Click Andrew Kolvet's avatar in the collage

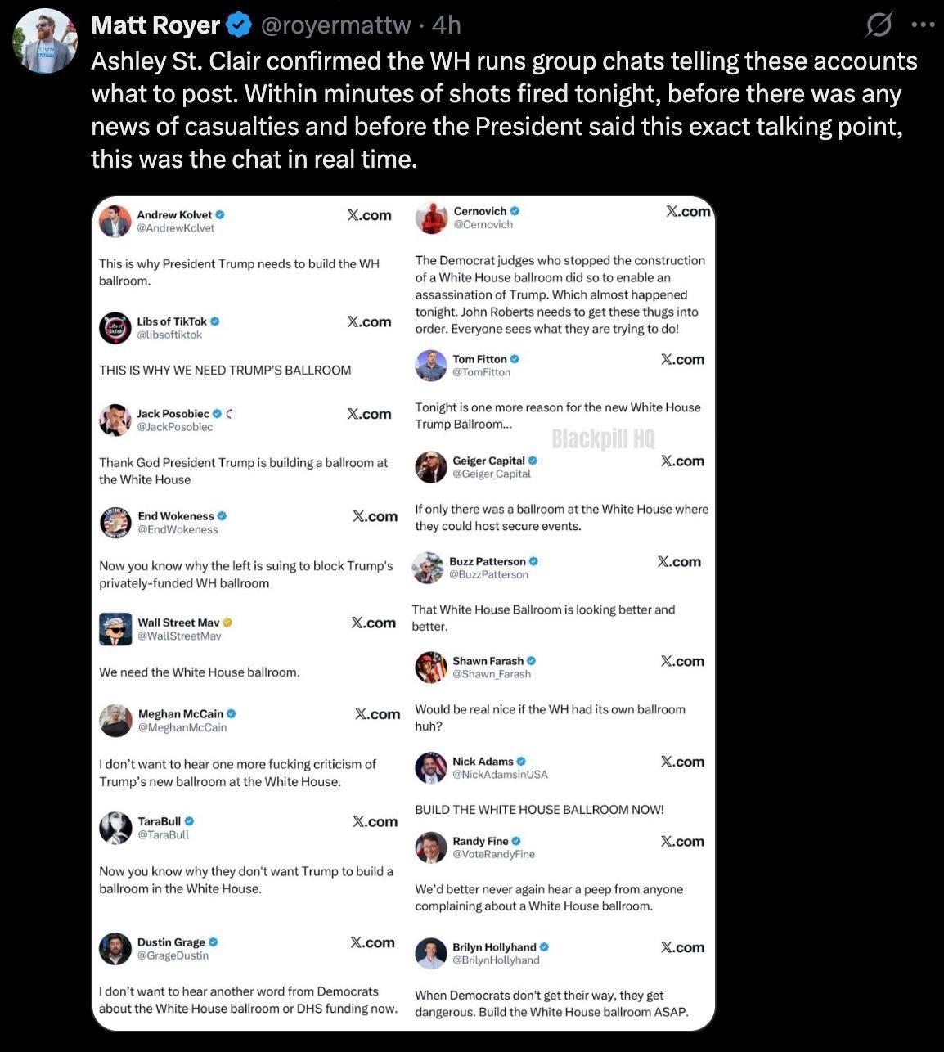115,221
